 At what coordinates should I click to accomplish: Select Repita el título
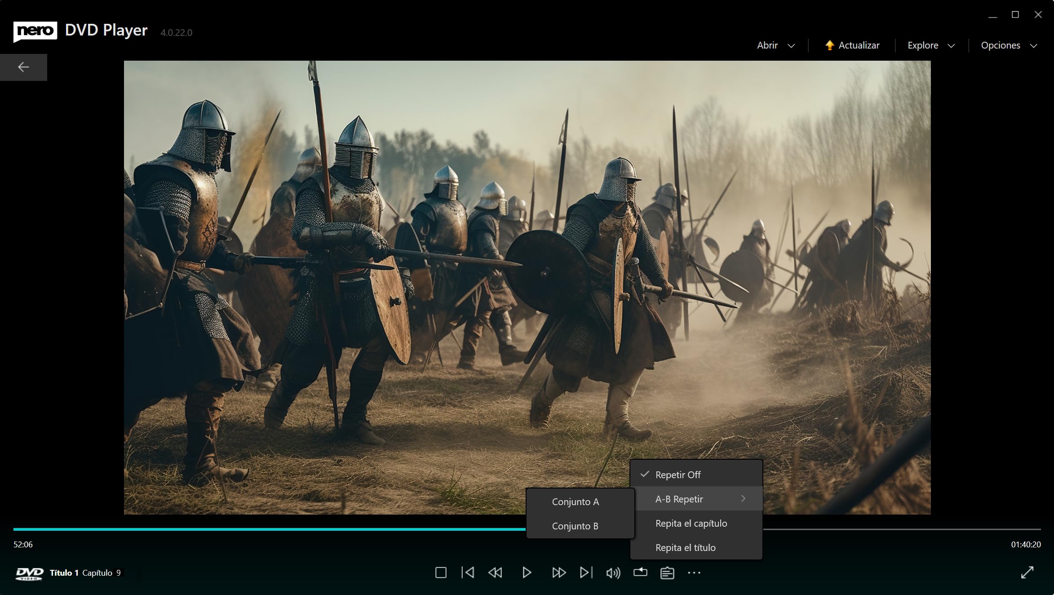click(696, 547)
